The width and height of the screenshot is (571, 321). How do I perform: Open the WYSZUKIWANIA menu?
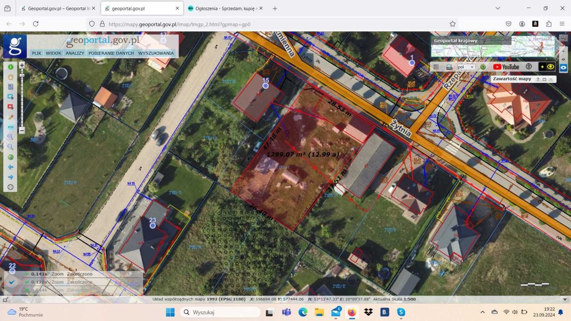(x=156, y=53)
